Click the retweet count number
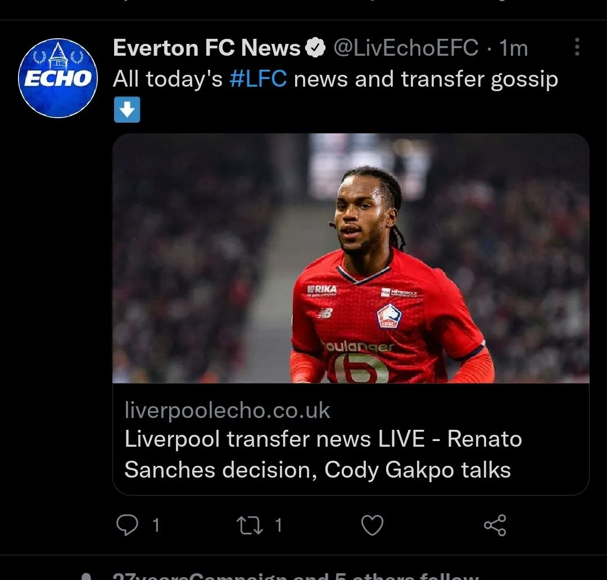The image size is (607, 580). [278, 525]
